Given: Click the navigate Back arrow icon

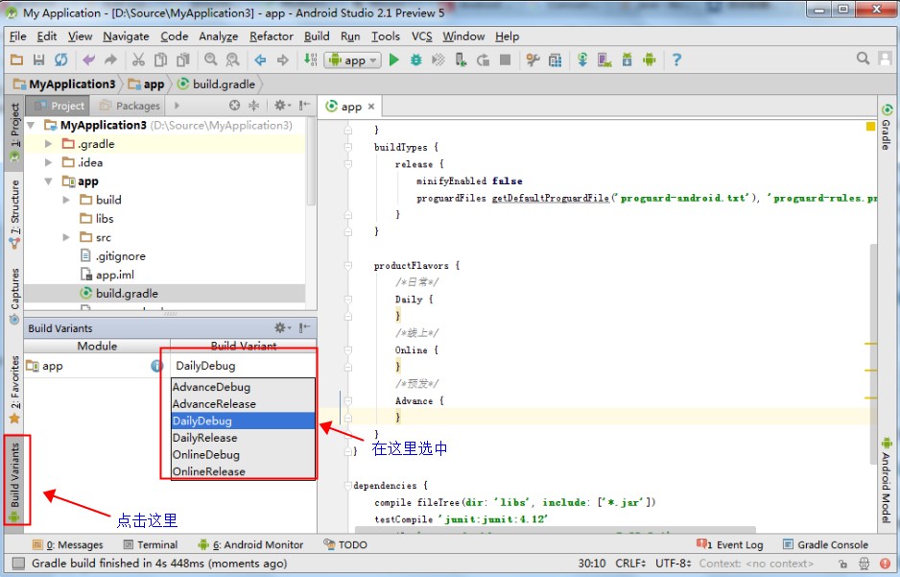Looking at the screenshot, I should pyautogui.click(x=260, y=60).
